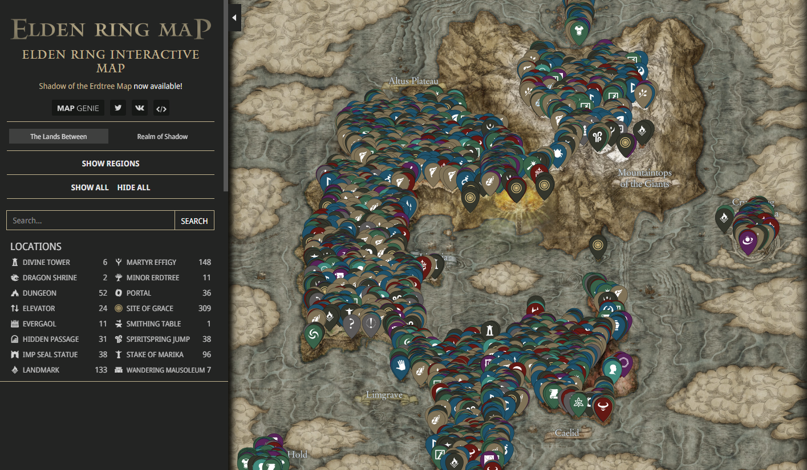
Task: Click the tan branch marker on Mountaintops
Action: (x=644, y=93)
